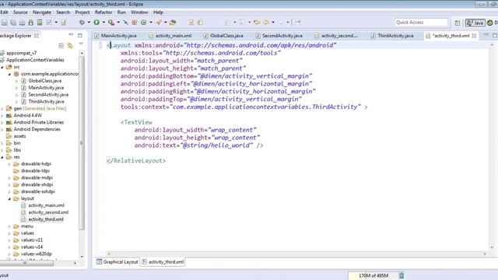Select Android Private Libraries node
Image resolution: width=498 pixels, height=280 pixels.
click(x=38, y=123)
